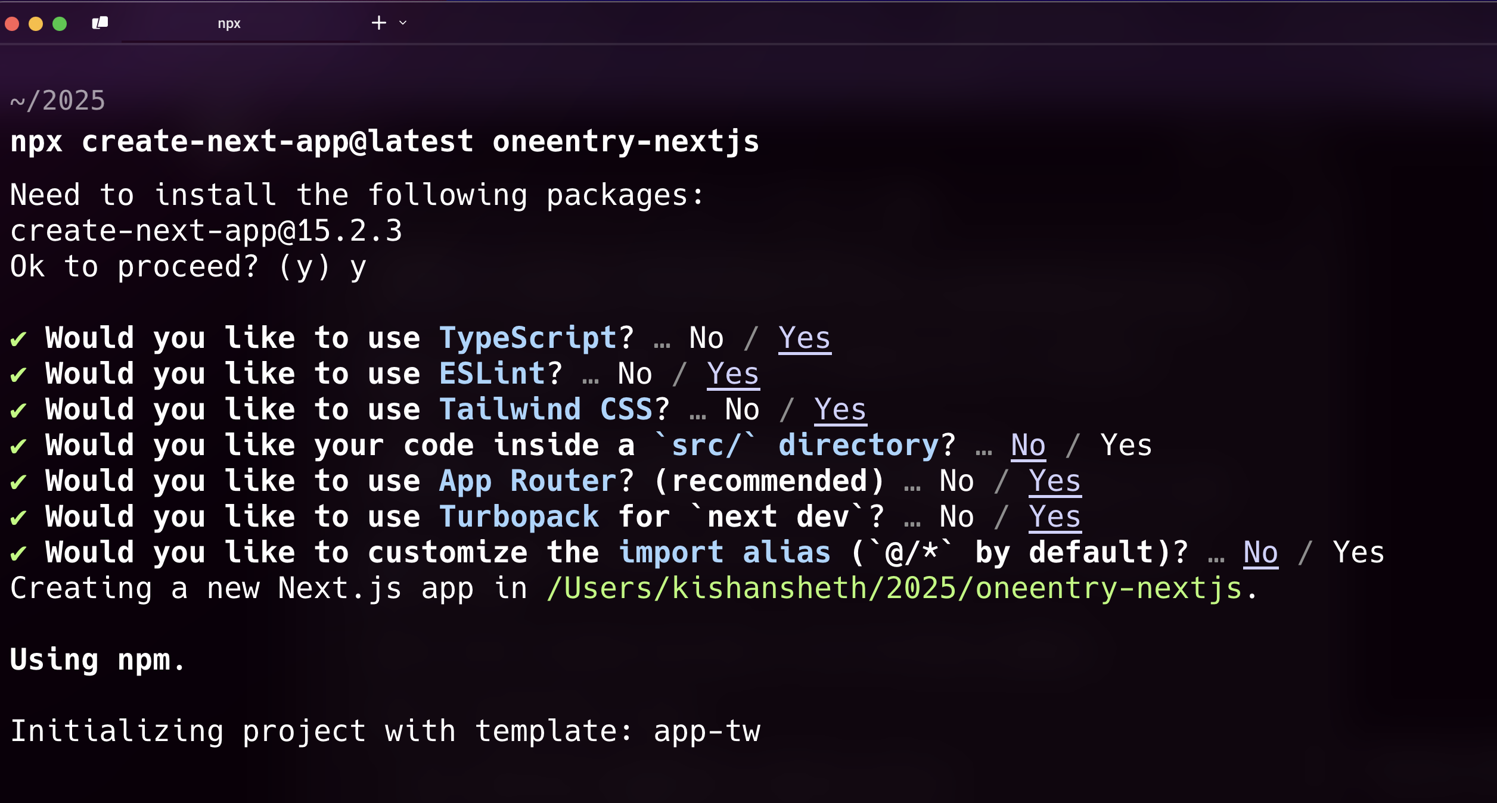Image resolution: width=1497 pixels, height=803 pixels.
Task: Click the Yes answer for TypeScript
Action: [805, 338]
